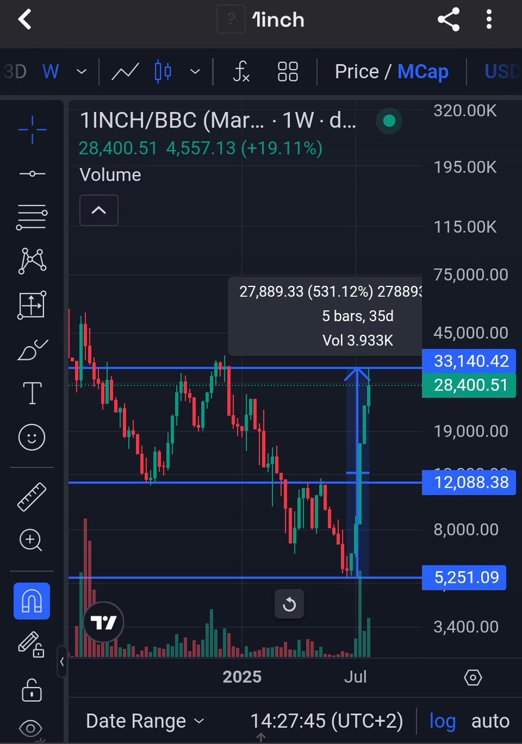522x744 pixels.
Task: Toggle stay-in-drawing-mode pencil lock
Action: click(x=30, y=645)
